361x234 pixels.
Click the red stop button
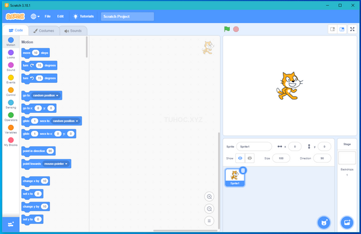(236, 29)
